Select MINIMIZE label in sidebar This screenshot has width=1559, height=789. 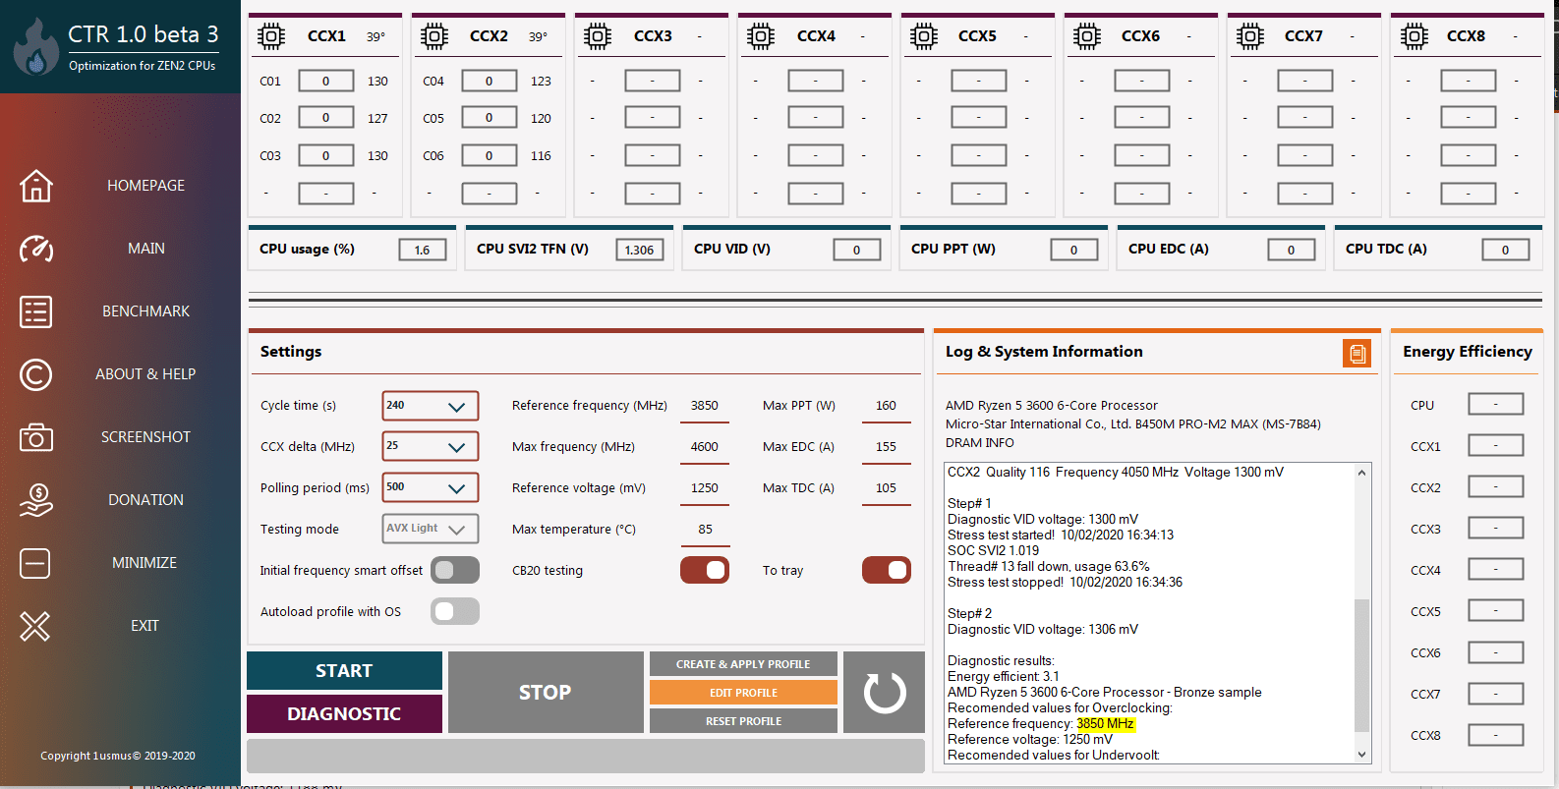(x=144, y=563)
